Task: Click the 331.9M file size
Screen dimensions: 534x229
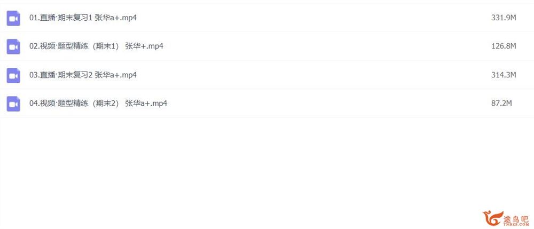Action: 504,18
